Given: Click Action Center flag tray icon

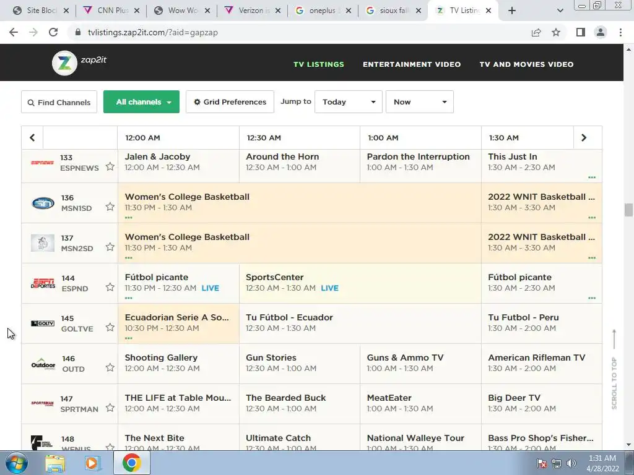Looking at the screenshot, I should (x=541, y=463).
